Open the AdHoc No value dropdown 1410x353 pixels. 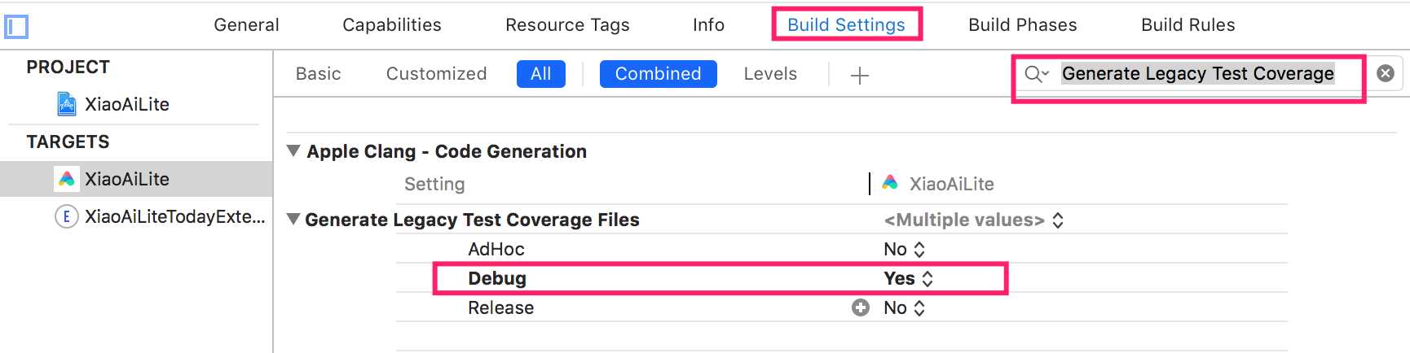click(905, 249)
